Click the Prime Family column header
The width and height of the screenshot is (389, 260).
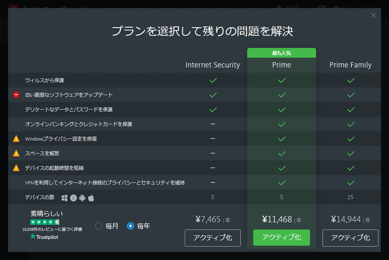[350, 65]
